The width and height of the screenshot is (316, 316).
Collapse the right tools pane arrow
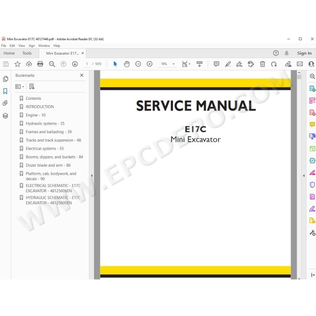[x=304, y=176]
